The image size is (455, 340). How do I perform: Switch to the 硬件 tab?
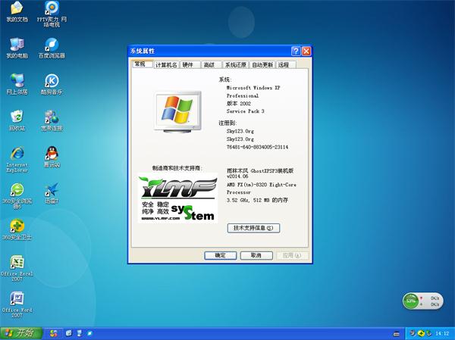(189, 65)
